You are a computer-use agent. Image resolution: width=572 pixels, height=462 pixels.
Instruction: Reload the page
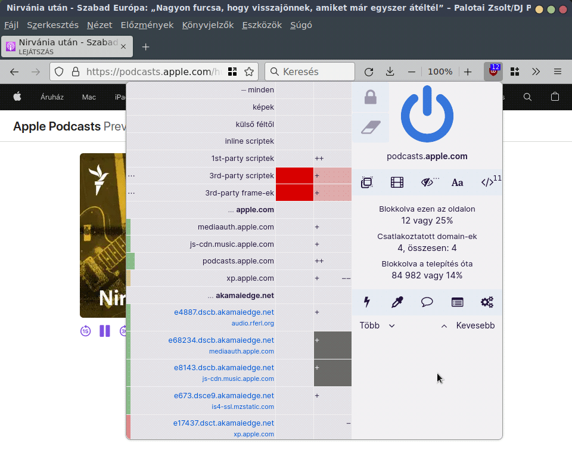click(x=369, y=72)
